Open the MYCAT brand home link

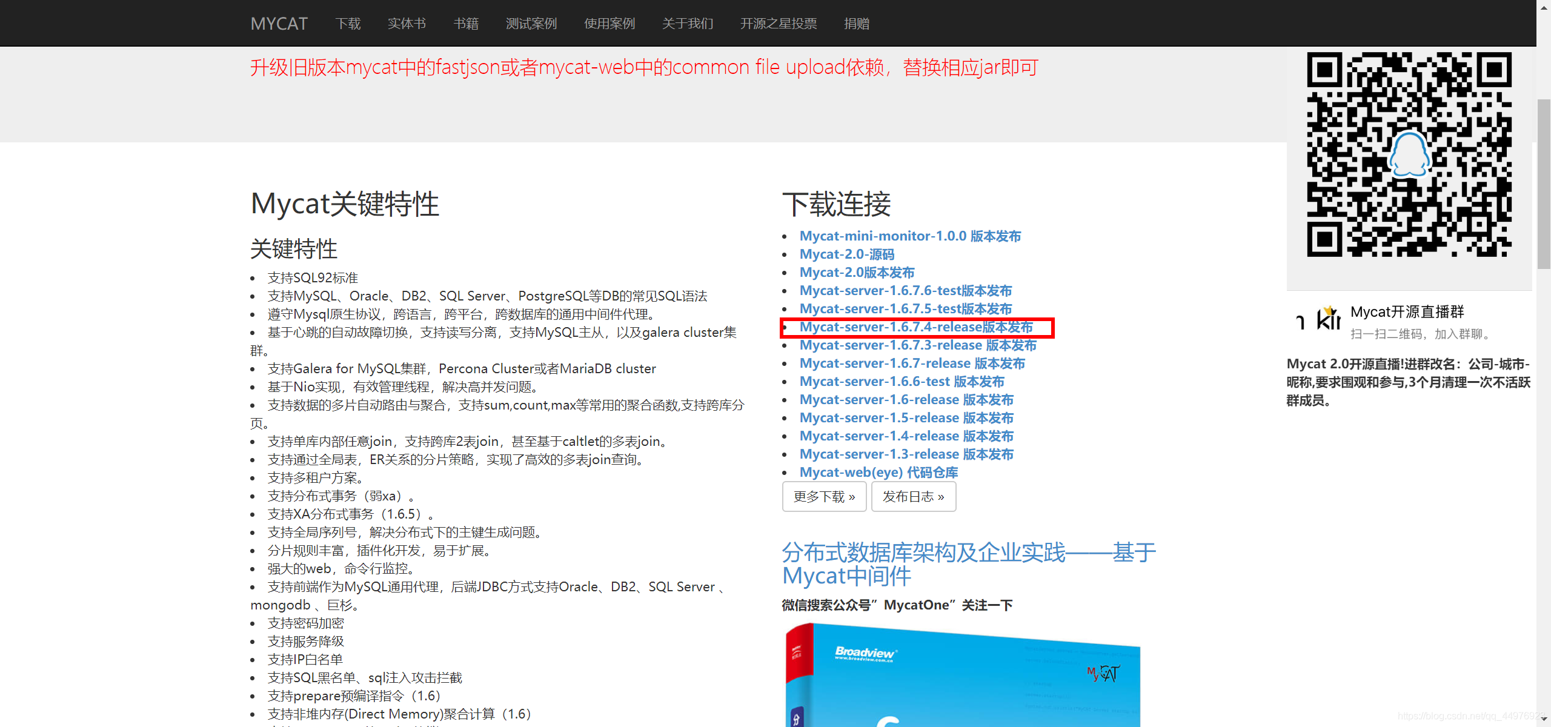coord(279,24)
